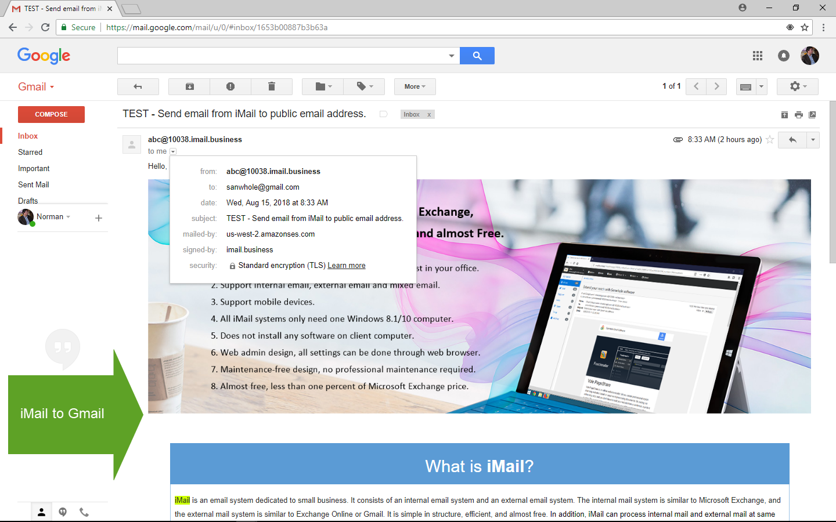Open the Gmail product switcher dropdown
The width and height of the screenshot is (836, 522).
pos(36,86)
